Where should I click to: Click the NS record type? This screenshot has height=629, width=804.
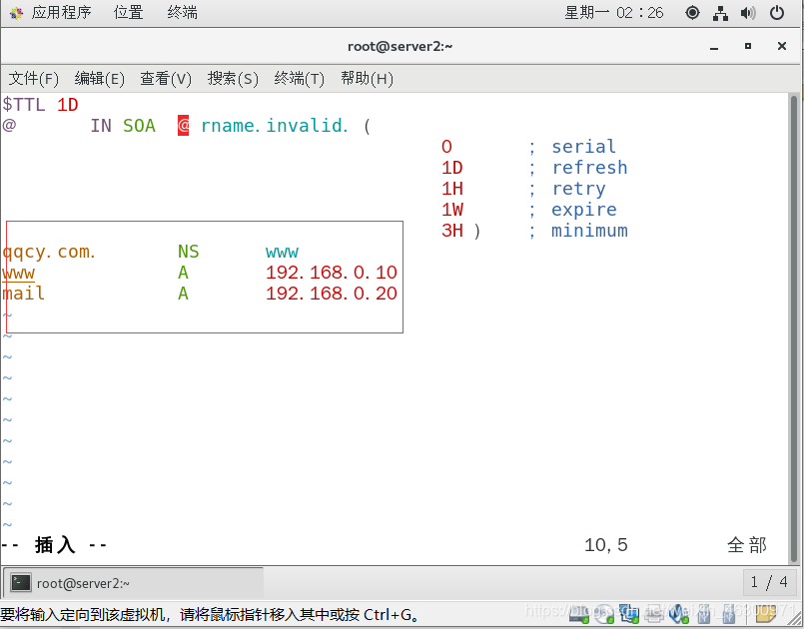188,252
